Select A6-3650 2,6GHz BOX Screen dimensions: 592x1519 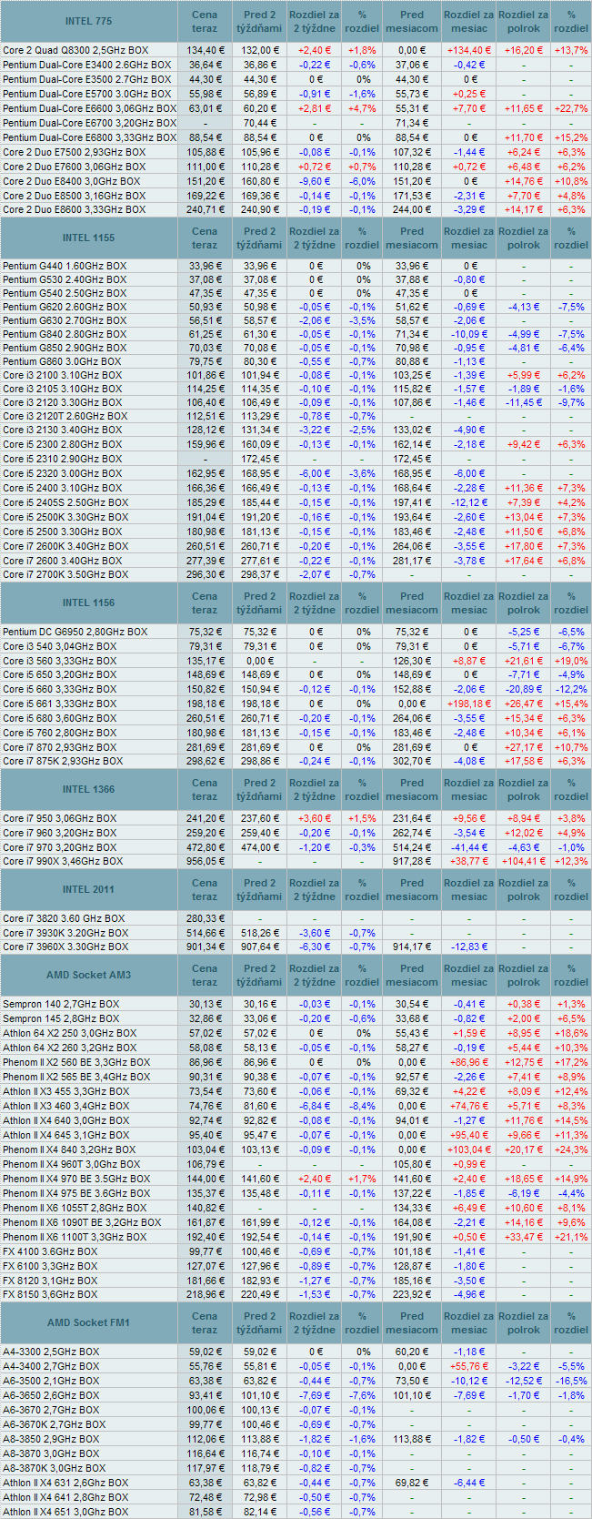coord(51,1395)
